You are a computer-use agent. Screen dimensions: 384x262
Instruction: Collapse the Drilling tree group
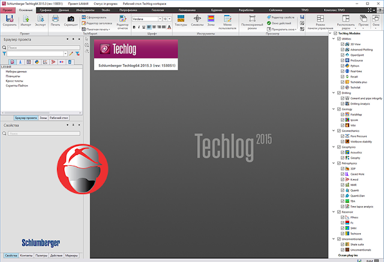click(x=334, y=93)
